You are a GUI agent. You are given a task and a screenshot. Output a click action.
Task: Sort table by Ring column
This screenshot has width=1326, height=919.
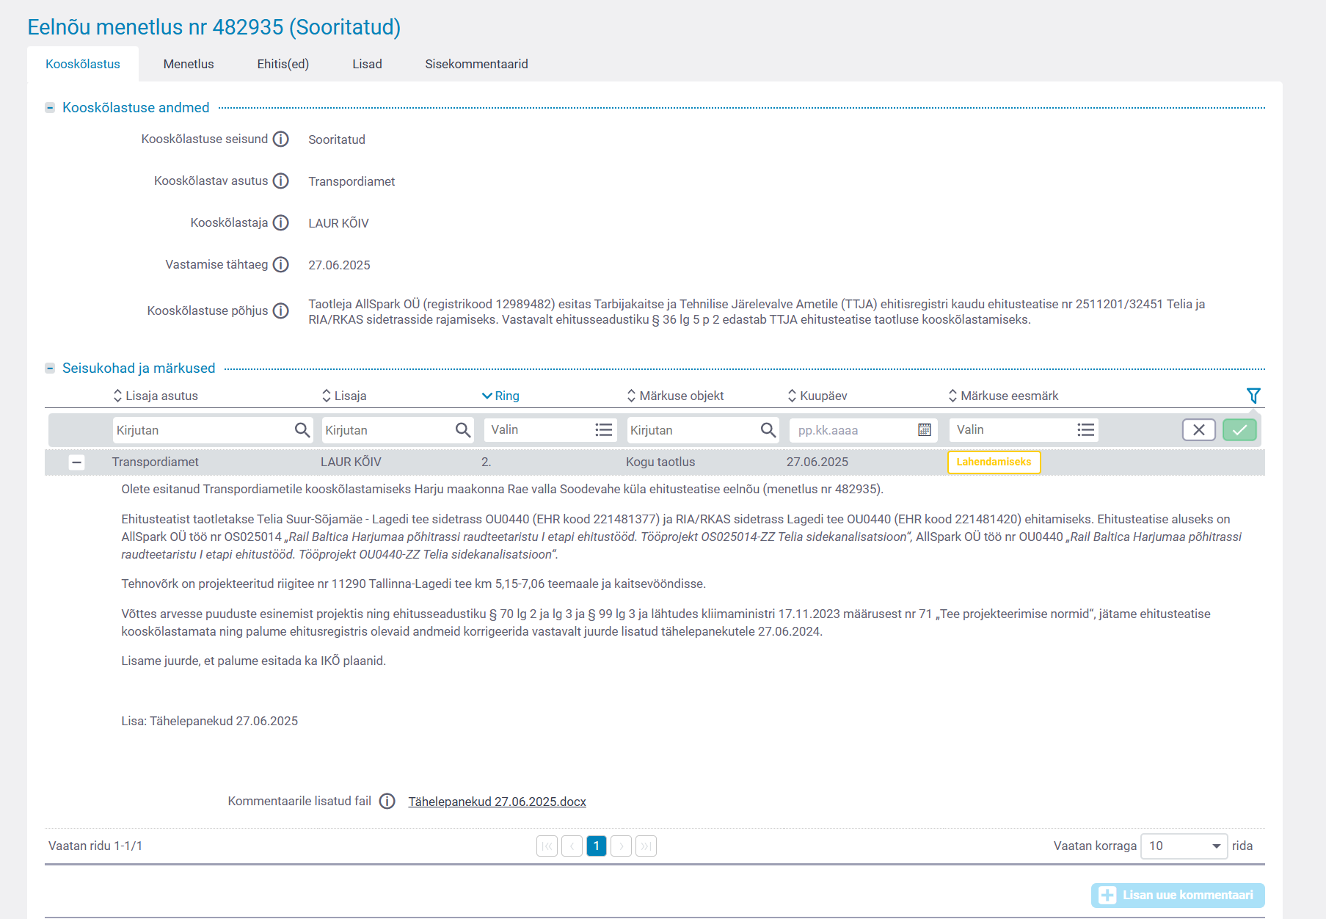(500, 396)
